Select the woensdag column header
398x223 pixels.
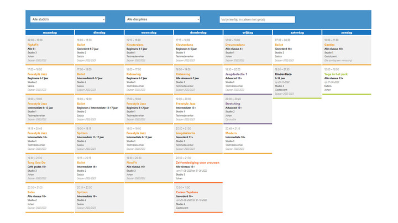pos(149,32)
